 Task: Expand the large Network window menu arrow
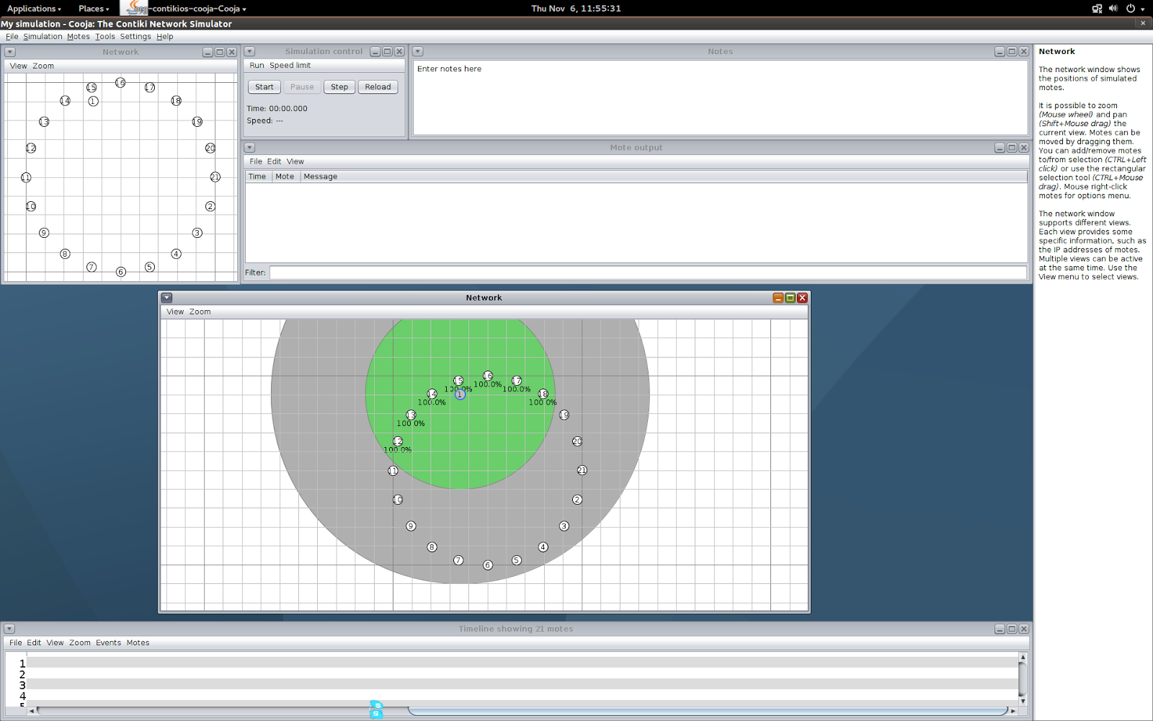166,298
